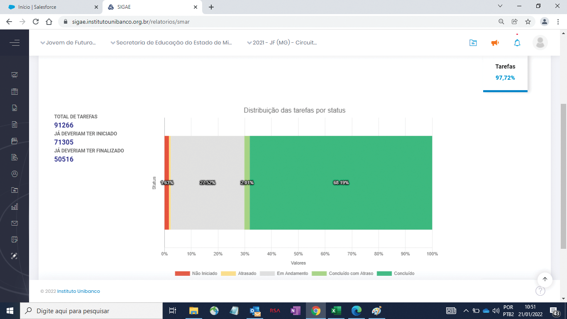Bookmark this page with star icon
This screenshot has width=567, height=319.
[x=528, y=22]
